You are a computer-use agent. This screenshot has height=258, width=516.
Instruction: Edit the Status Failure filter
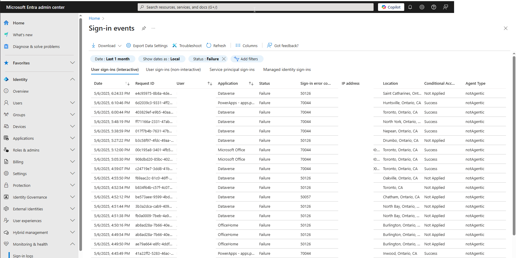tap(206, 59)
